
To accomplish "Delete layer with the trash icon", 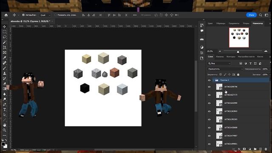I will coord(266,149).
